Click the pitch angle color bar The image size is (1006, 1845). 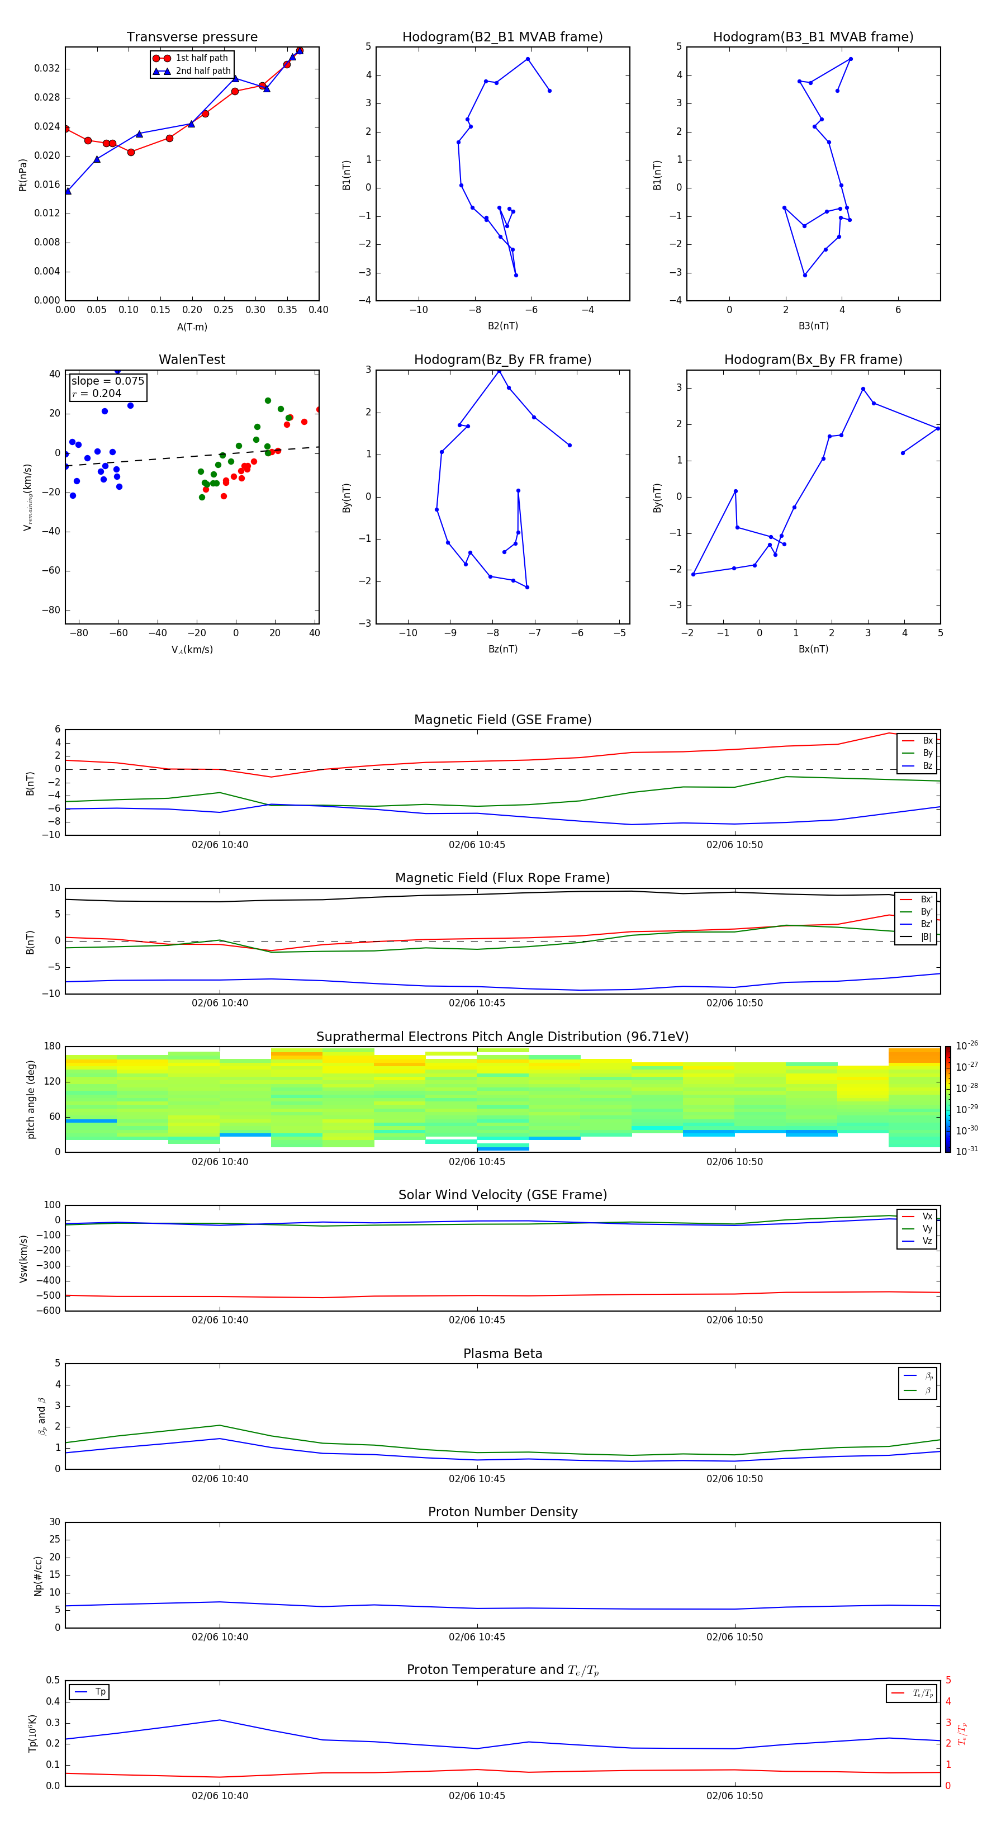tap(948, 1099)
